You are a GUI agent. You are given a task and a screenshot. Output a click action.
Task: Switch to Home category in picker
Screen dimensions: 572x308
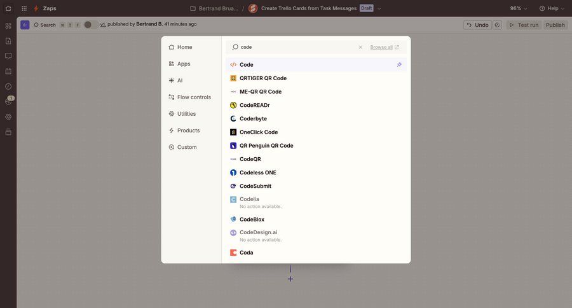coord(191,47)
